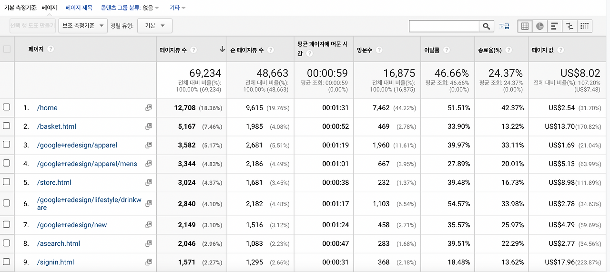The height and width of the screenshot is (272, 610).
Task: Sort by 페이지 값 column header
Action: click(x=544, y=50)
